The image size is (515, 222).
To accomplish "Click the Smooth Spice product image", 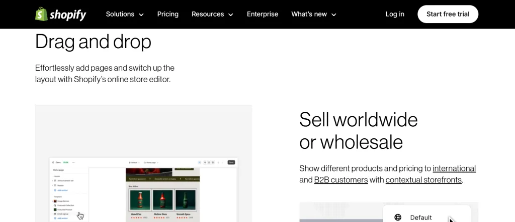I will coord(185,200).
